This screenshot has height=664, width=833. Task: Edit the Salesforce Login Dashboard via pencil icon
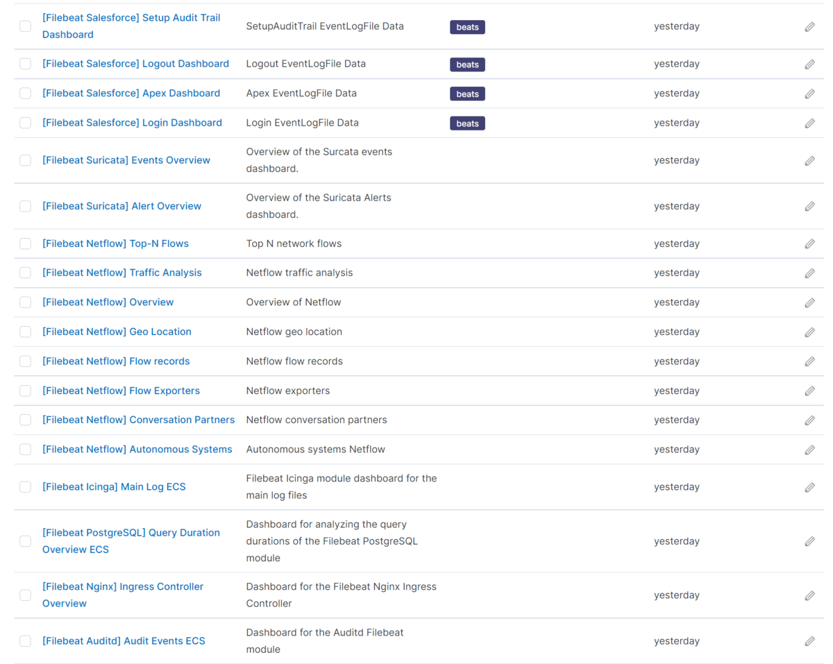click(x=809, y=124)
